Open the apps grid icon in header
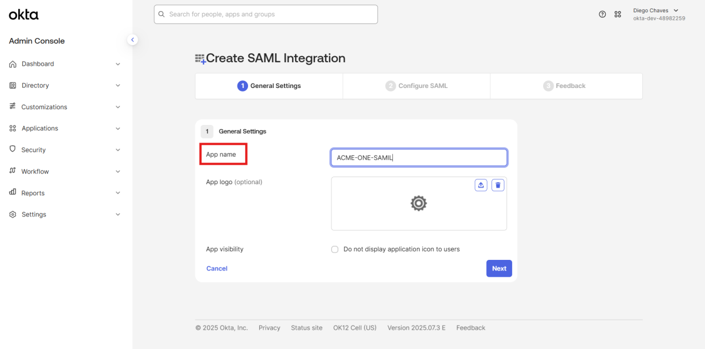Screen dimensions: 705x349 pyautogui.click(x=618, y=14)
